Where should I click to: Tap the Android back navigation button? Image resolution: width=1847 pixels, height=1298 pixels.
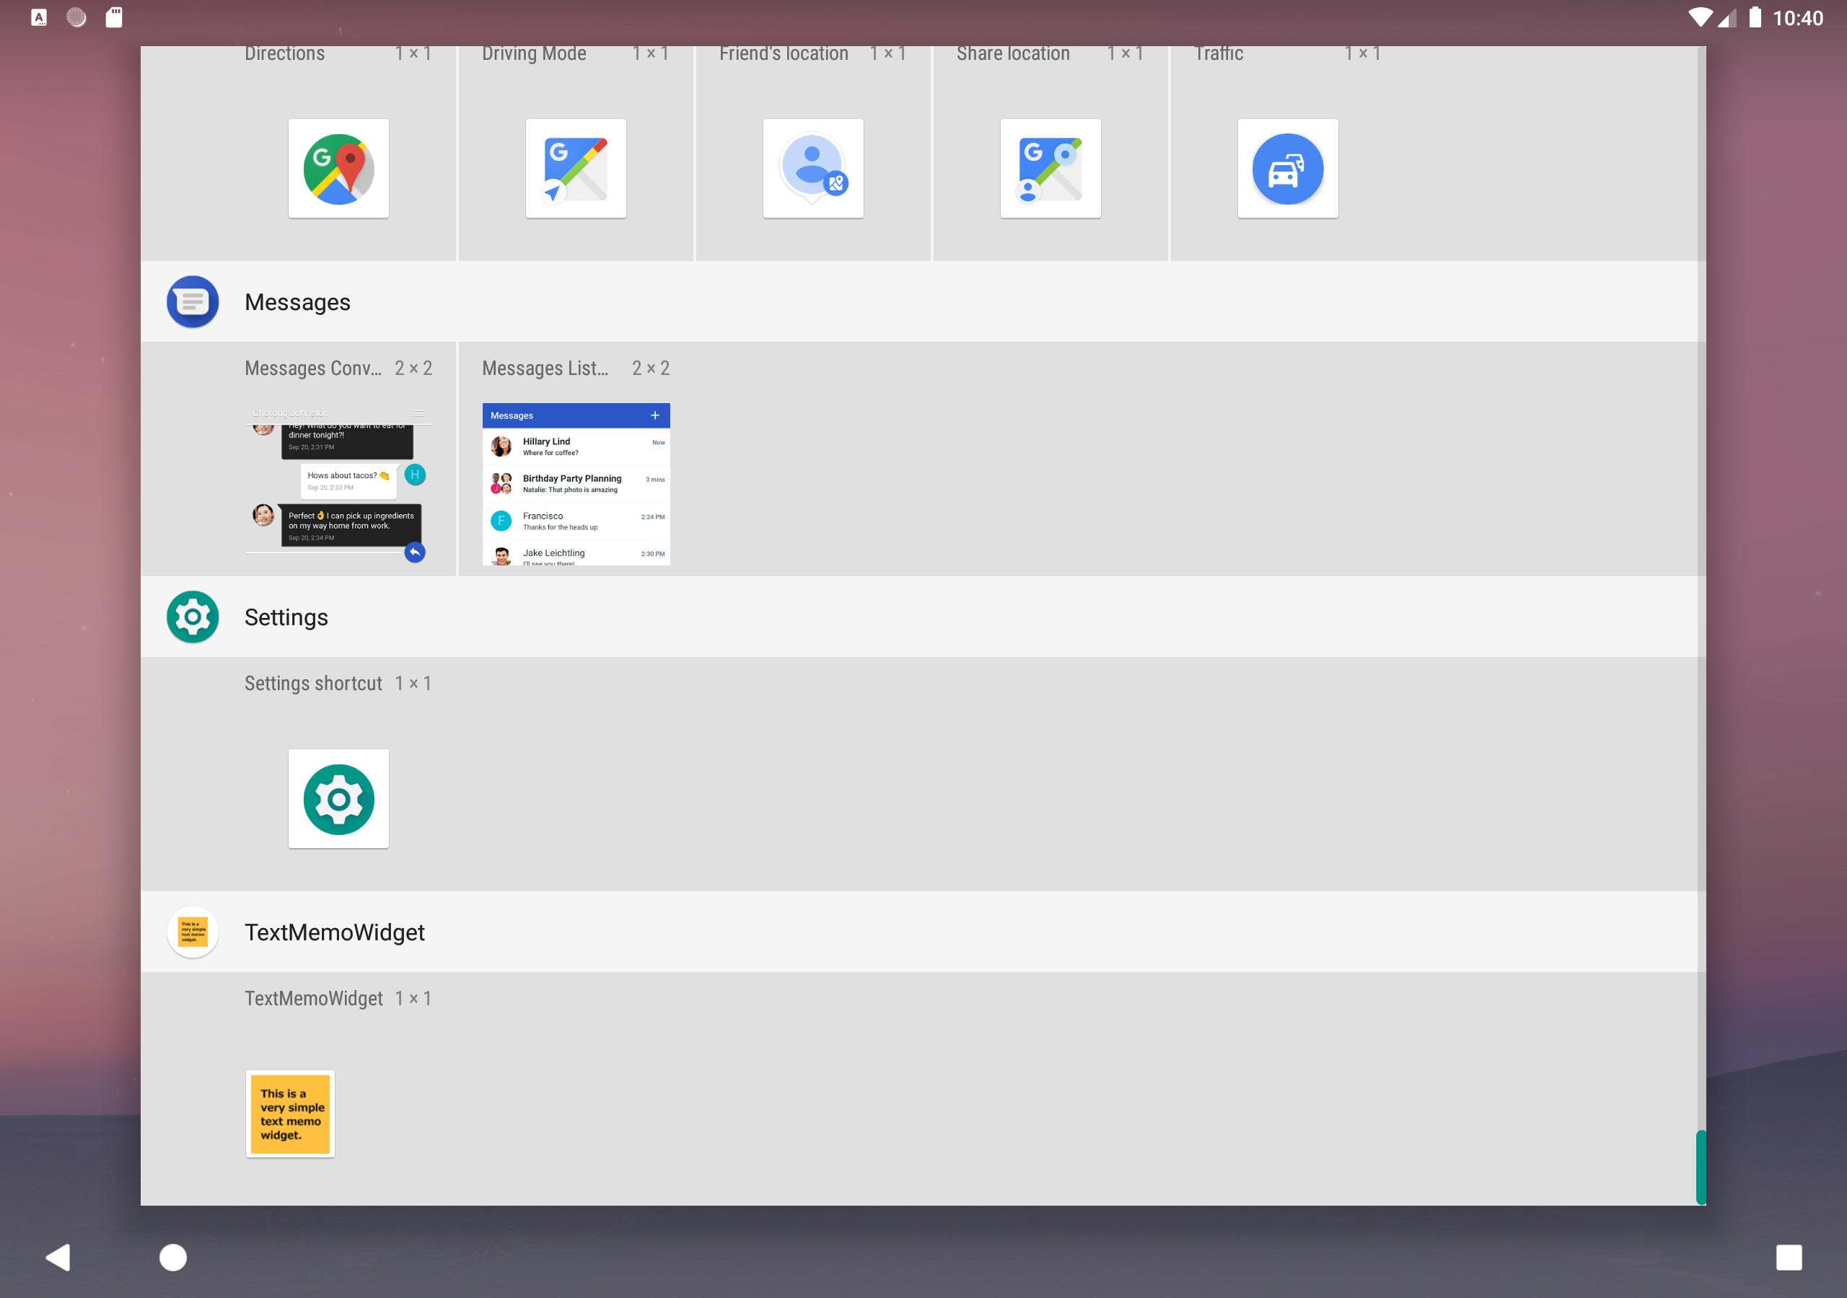click(58, 1257)
